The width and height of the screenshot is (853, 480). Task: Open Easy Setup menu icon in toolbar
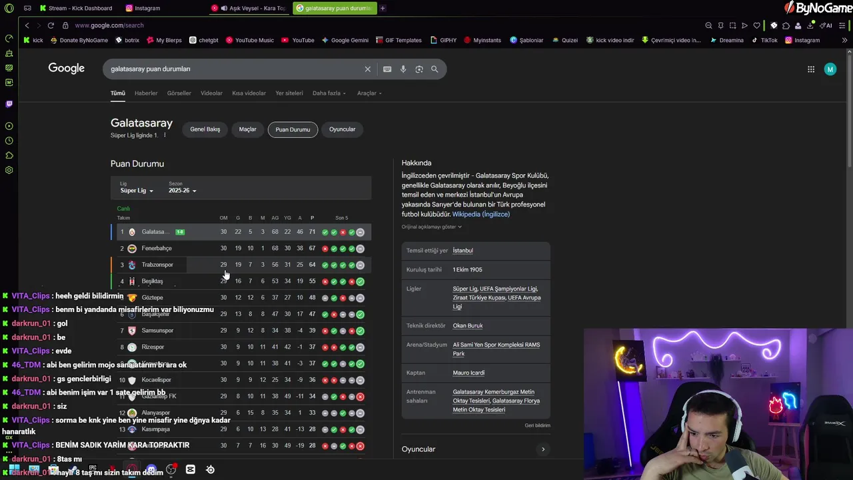(x=842, y=25)
